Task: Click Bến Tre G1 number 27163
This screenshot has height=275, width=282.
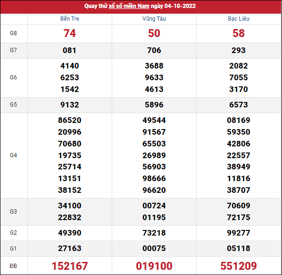Action: (69, 248)
